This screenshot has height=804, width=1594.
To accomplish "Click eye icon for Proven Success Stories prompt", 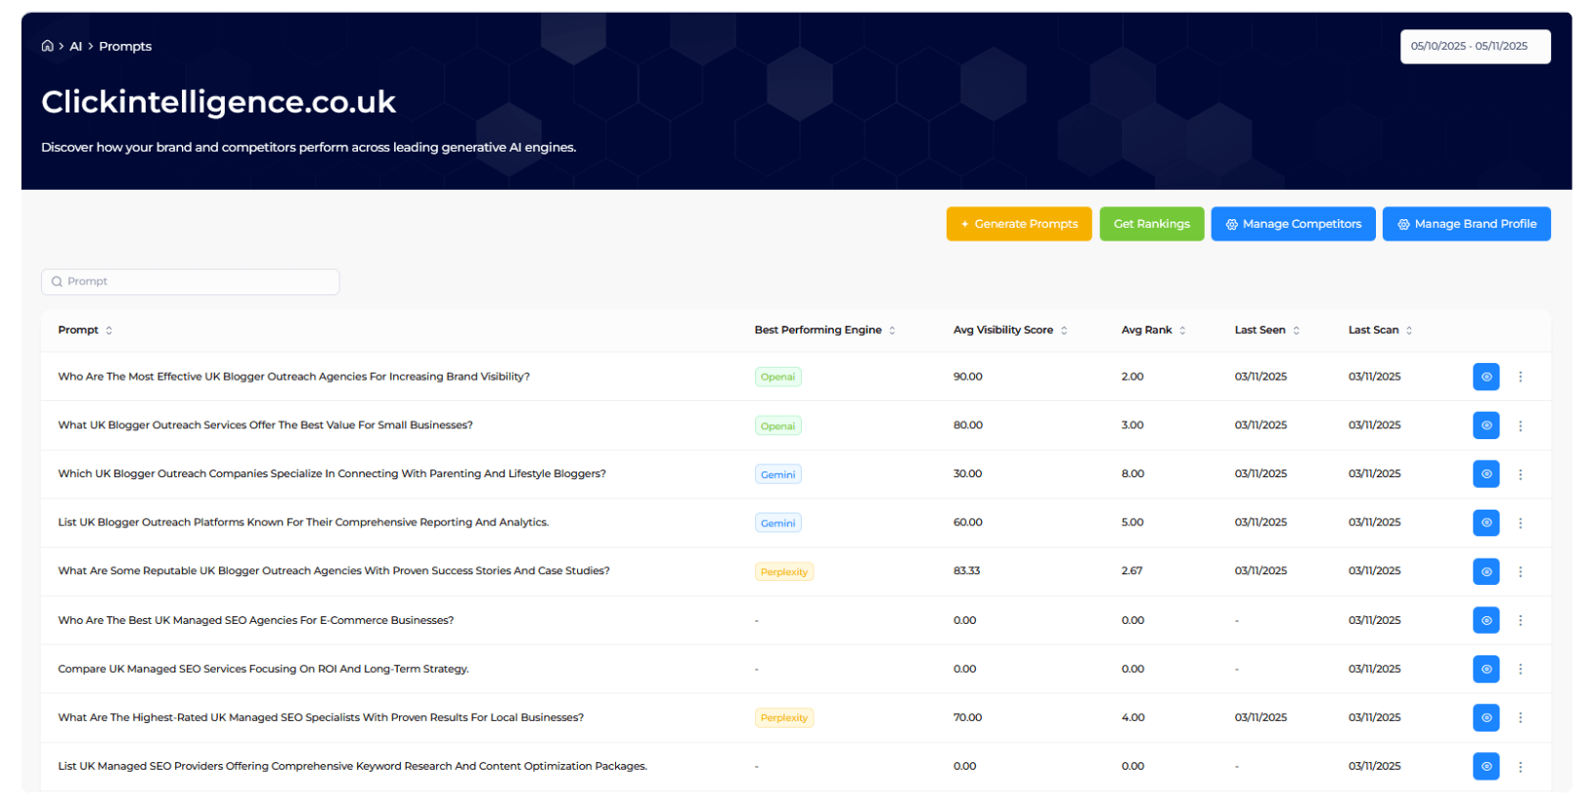I will pos(1485,571).
